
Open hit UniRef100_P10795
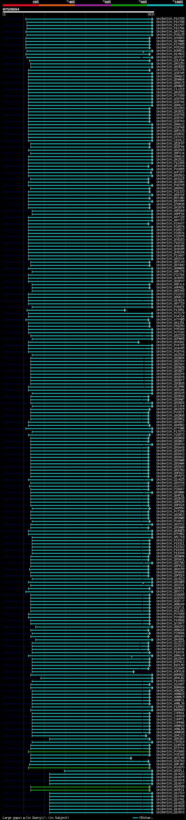coord(170,19)
